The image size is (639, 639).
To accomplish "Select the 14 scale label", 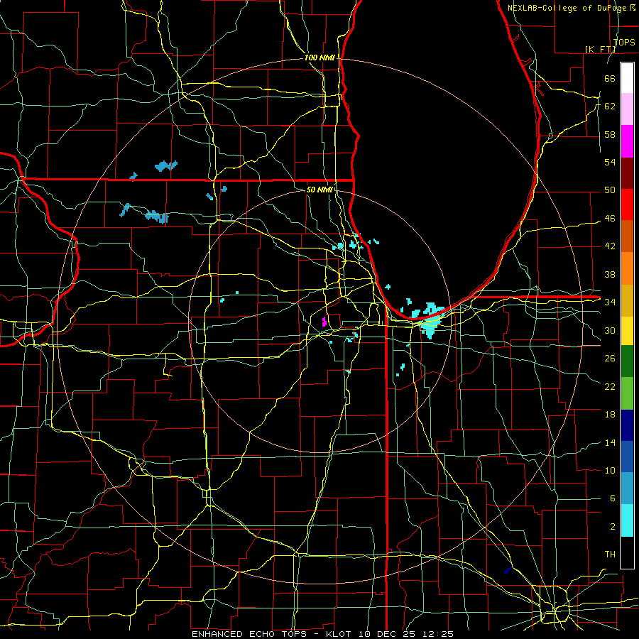I will pos(610,442).
